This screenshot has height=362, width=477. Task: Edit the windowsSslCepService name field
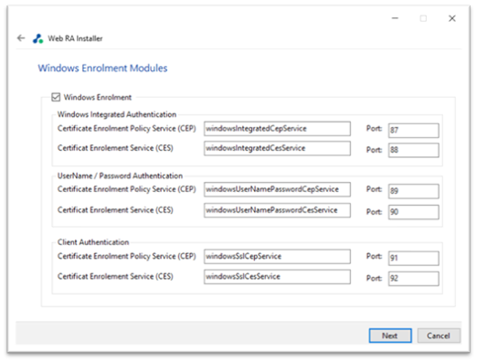tap(277, 257)
